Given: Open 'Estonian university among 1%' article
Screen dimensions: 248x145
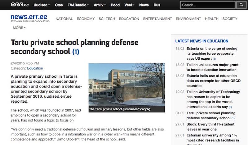Looking at the screenshot, I should pos(213,140).
